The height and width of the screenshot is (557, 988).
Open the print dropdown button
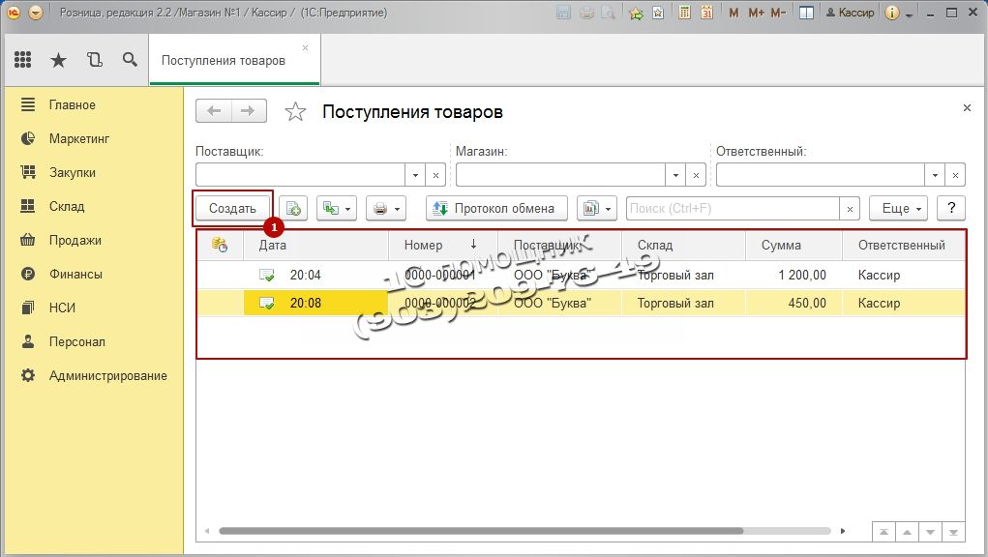[385, 208]
